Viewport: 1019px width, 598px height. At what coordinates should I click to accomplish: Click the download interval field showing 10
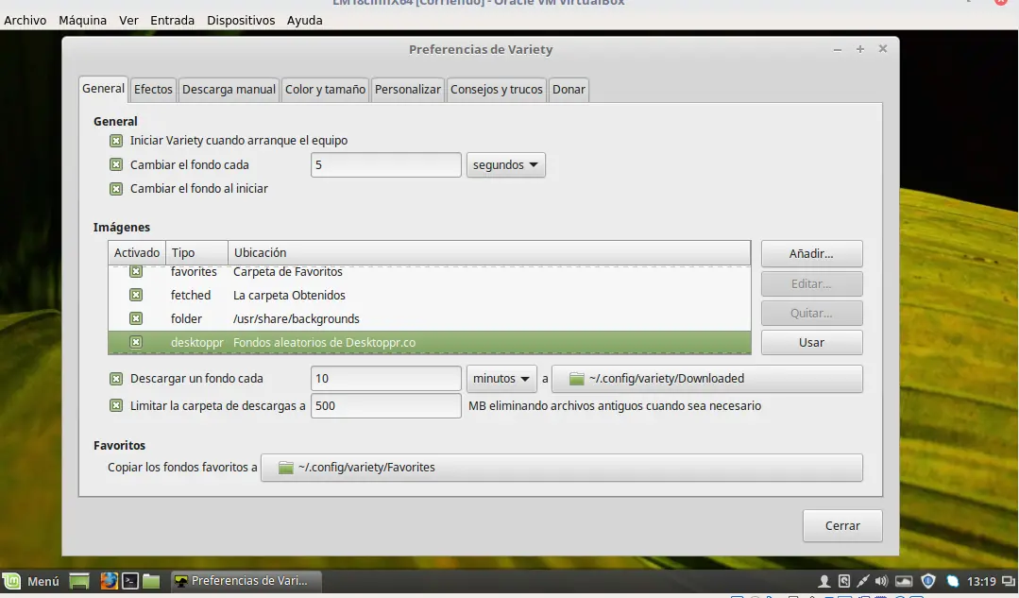coord(386,379)
